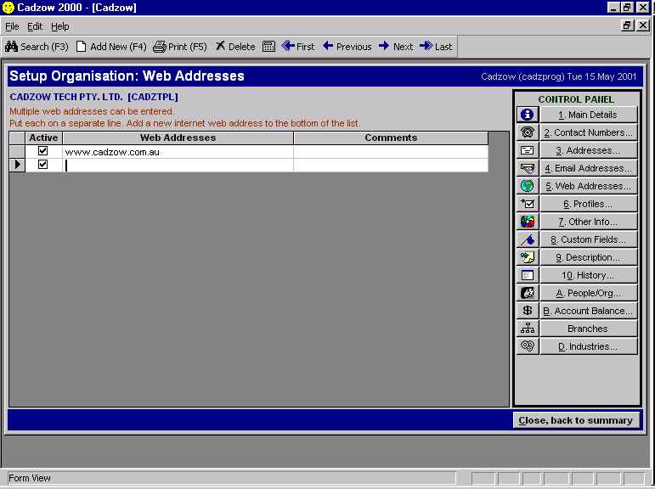This screenshot has height=489, width=655.
Task: Click the Comments cell in the new row
Action: (391, 166)
